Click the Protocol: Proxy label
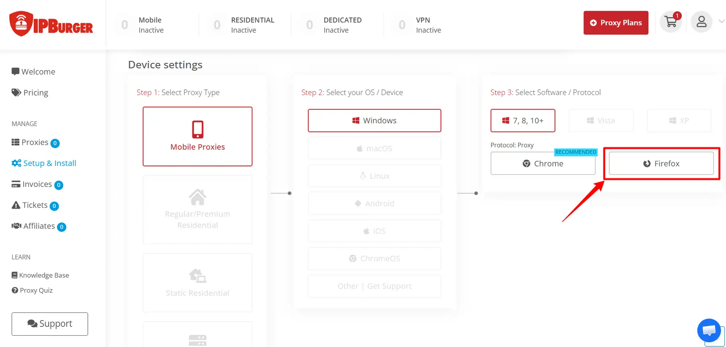This screenshot has height=347, width=726. tap(512, 145)
